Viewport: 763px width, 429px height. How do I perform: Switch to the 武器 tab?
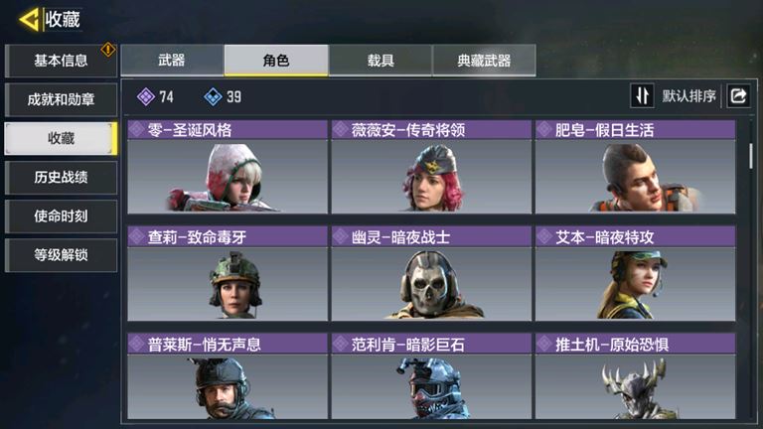click(x=172, y=61)
